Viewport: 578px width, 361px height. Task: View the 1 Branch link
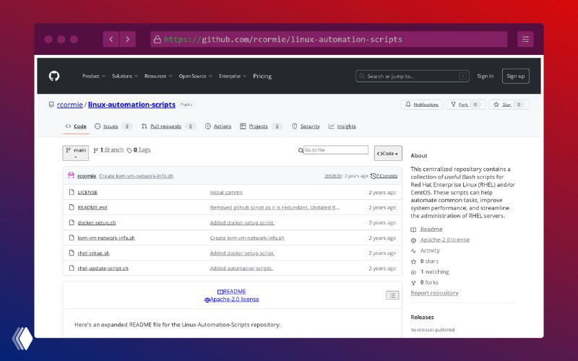108,149
